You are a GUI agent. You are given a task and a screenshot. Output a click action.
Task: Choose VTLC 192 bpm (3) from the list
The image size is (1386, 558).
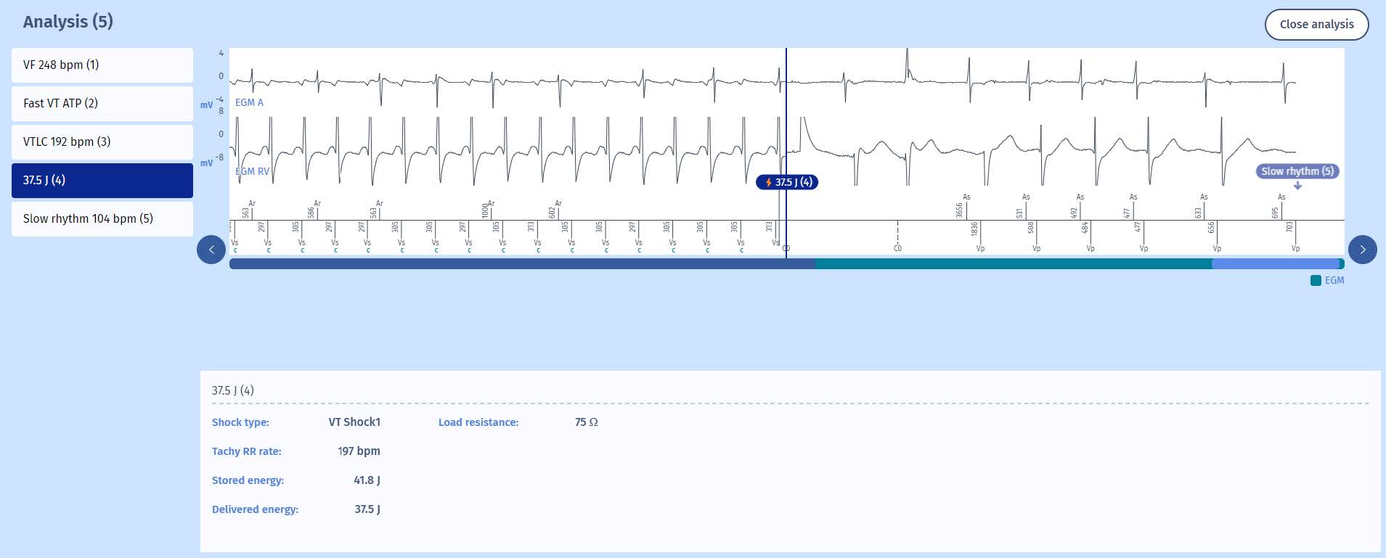pos(102,142)
